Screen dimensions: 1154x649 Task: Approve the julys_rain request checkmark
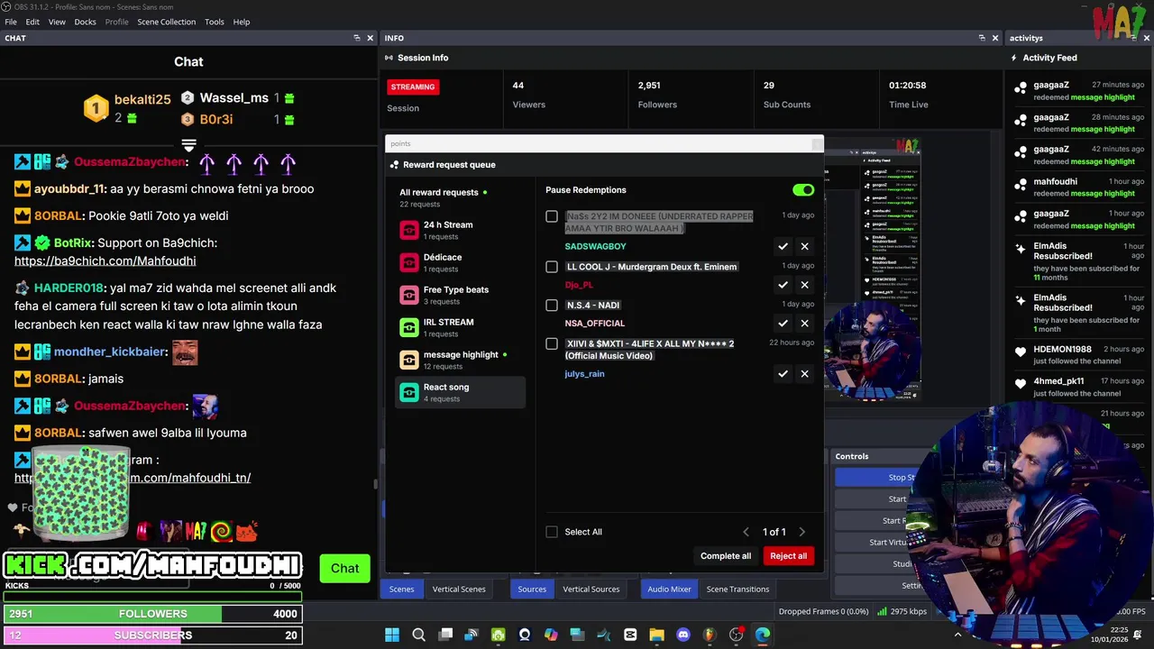tap(783, 373)
